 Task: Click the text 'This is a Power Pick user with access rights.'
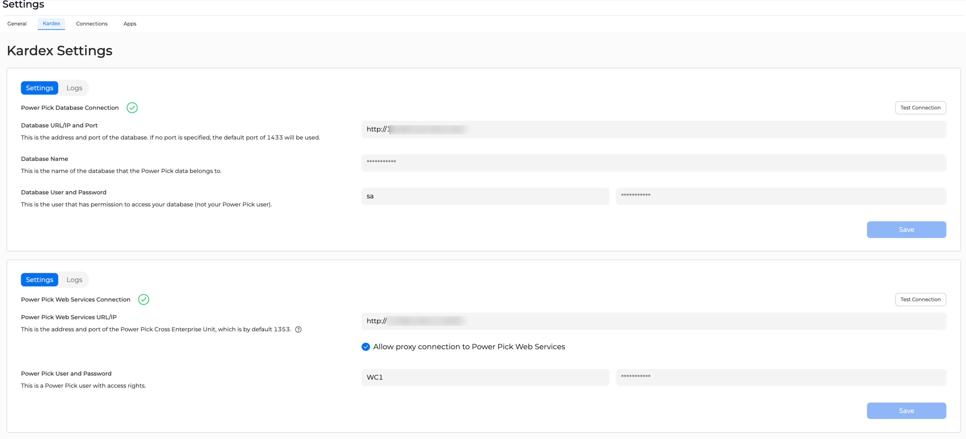pos(83,386)
